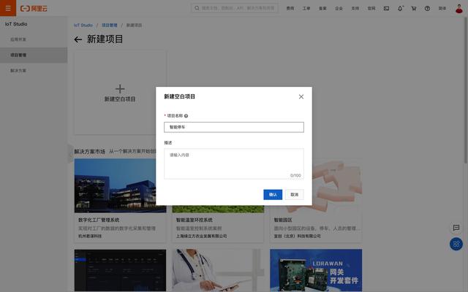Image resolution: width=468 pixels, height=292 pixels.
Task: Open the orange hamburger menu
Action: point(8,8)
